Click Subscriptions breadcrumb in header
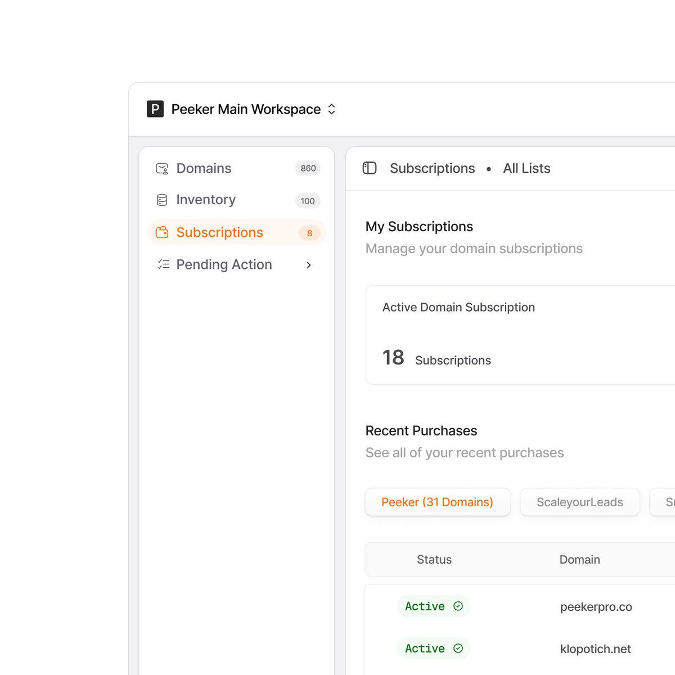Screen dimensions: 675x675 coord(432,168)
